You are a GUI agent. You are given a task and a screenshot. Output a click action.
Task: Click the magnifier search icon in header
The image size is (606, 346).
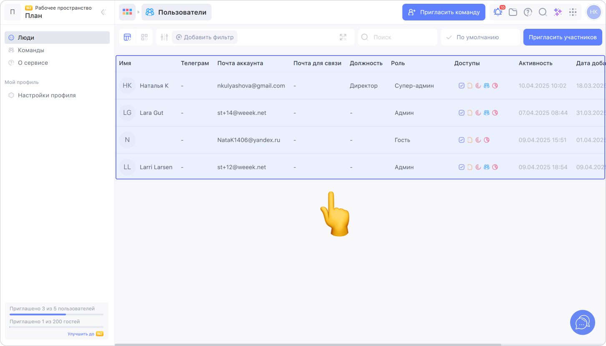[x=543, y=12]
